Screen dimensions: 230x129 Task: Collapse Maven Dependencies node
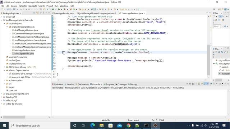[4, 70]
